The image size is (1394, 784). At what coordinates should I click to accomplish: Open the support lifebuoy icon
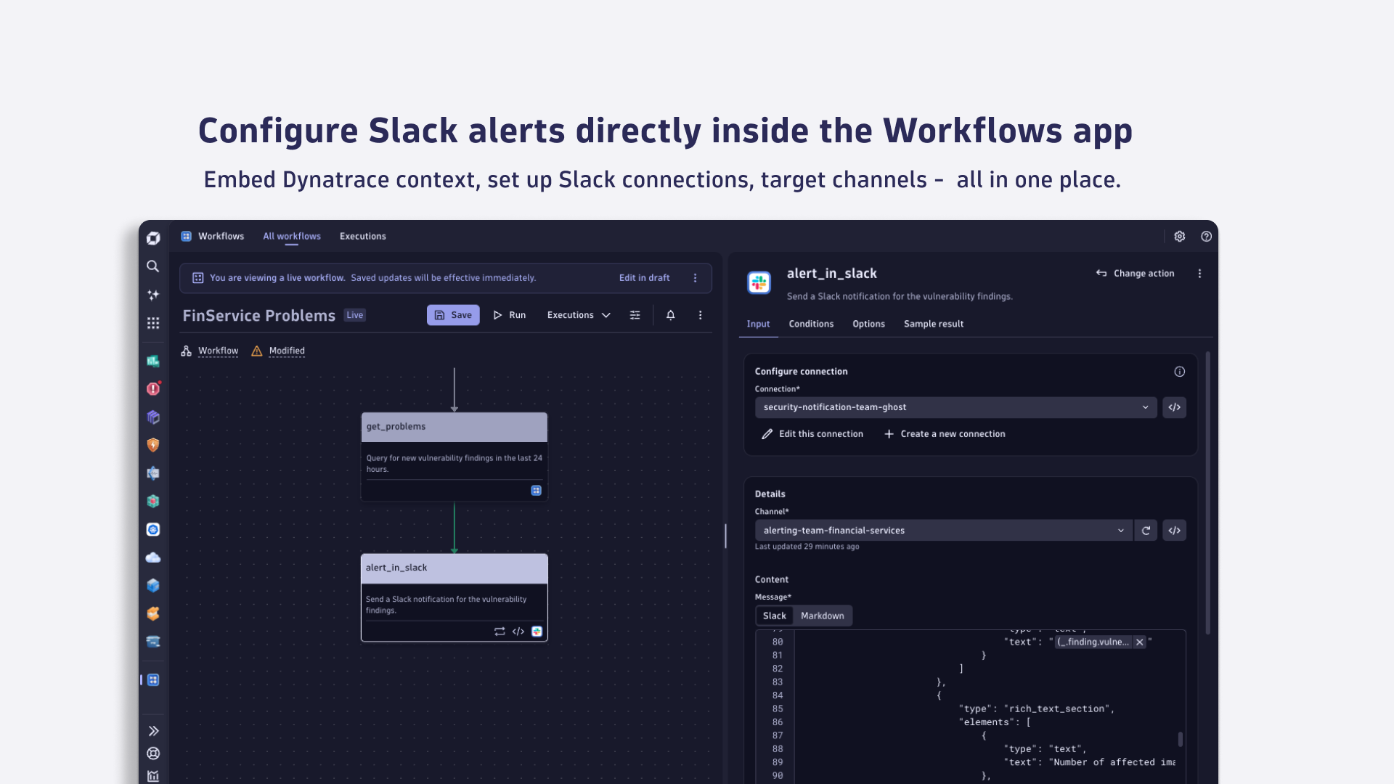point(153,754)
